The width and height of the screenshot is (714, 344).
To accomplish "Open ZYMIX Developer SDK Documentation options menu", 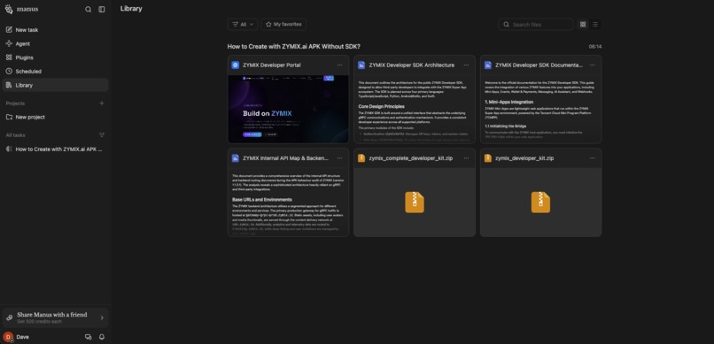I will pos(593,65).
